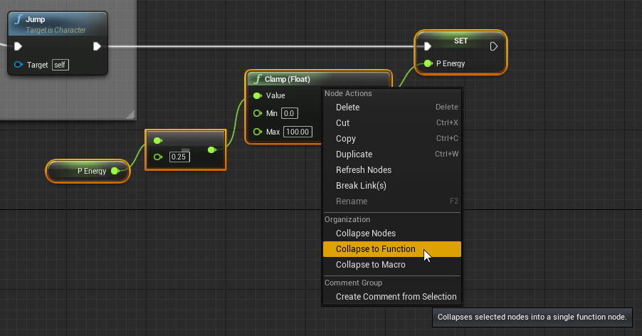This screenshot has width=642, height=336.
Task: Click the Jump node execution input pin
Action: point(19,47)
